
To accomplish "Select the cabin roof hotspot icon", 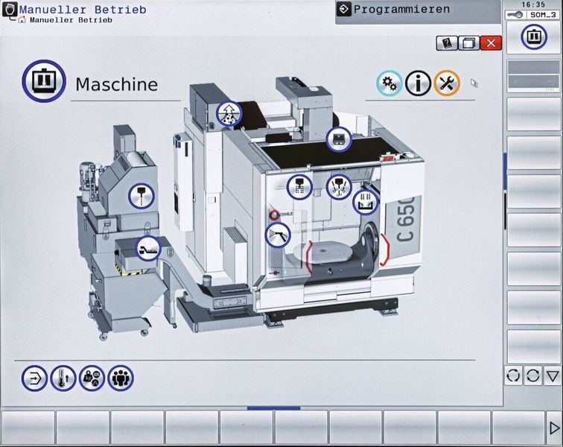I will pos(339,139).
